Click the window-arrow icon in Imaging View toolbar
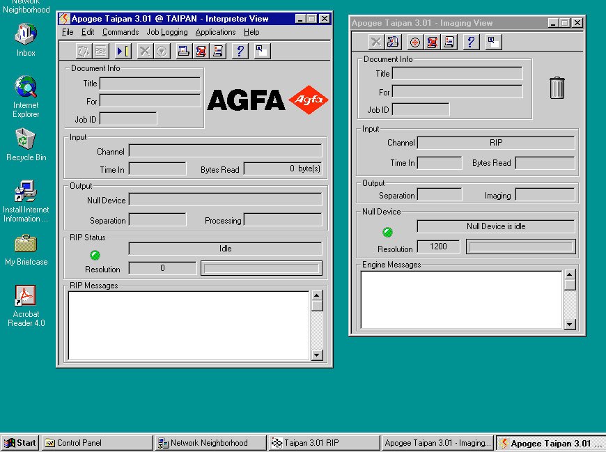The height and width of the screenshot is (452, 606). pos(493,42)
